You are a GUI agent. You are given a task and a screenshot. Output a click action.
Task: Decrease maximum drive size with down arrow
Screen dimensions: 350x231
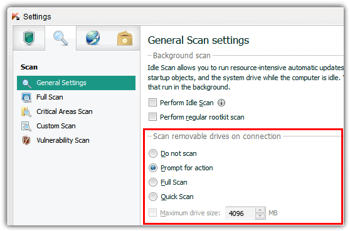click(x=260, y=216)
